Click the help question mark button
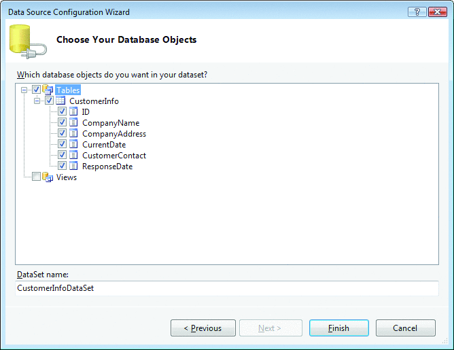The width and height of the screenshot is (454, 350). pyautogui.click(x=417, y=12)
